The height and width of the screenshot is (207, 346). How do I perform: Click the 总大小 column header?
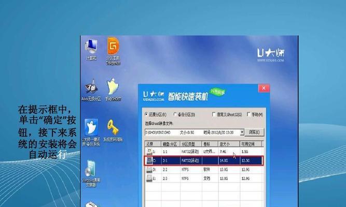click(229, 144)
